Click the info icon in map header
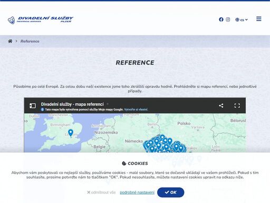Viewport: 270px width, 203px height. [x=42, y=109]
